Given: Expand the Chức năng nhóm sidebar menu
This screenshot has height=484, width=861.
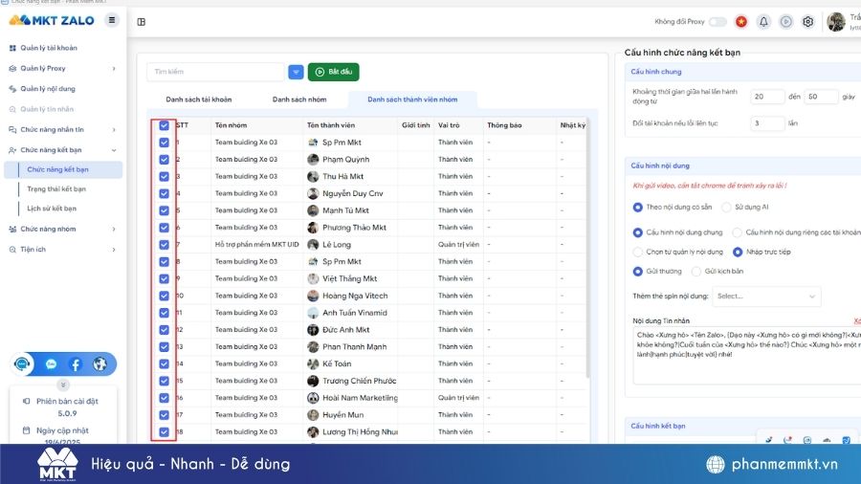Looking at the screenshot, I should tap(62, 229).
